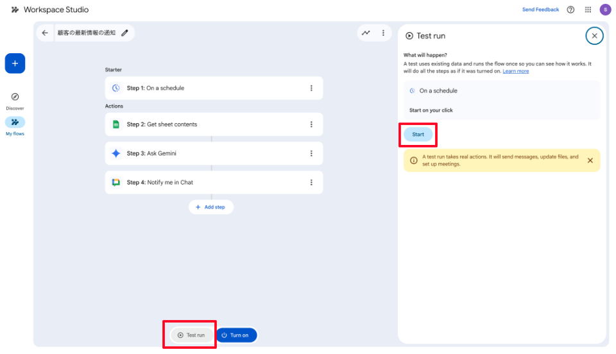Click the back arrow beside flow title
This screenshot has width=616, height=354.
pos(45,33)
